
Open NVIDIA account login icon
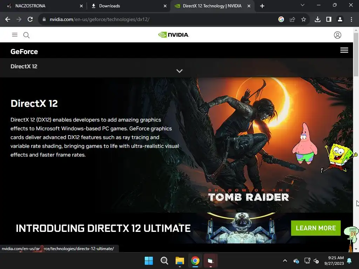(x=338, y=35)
